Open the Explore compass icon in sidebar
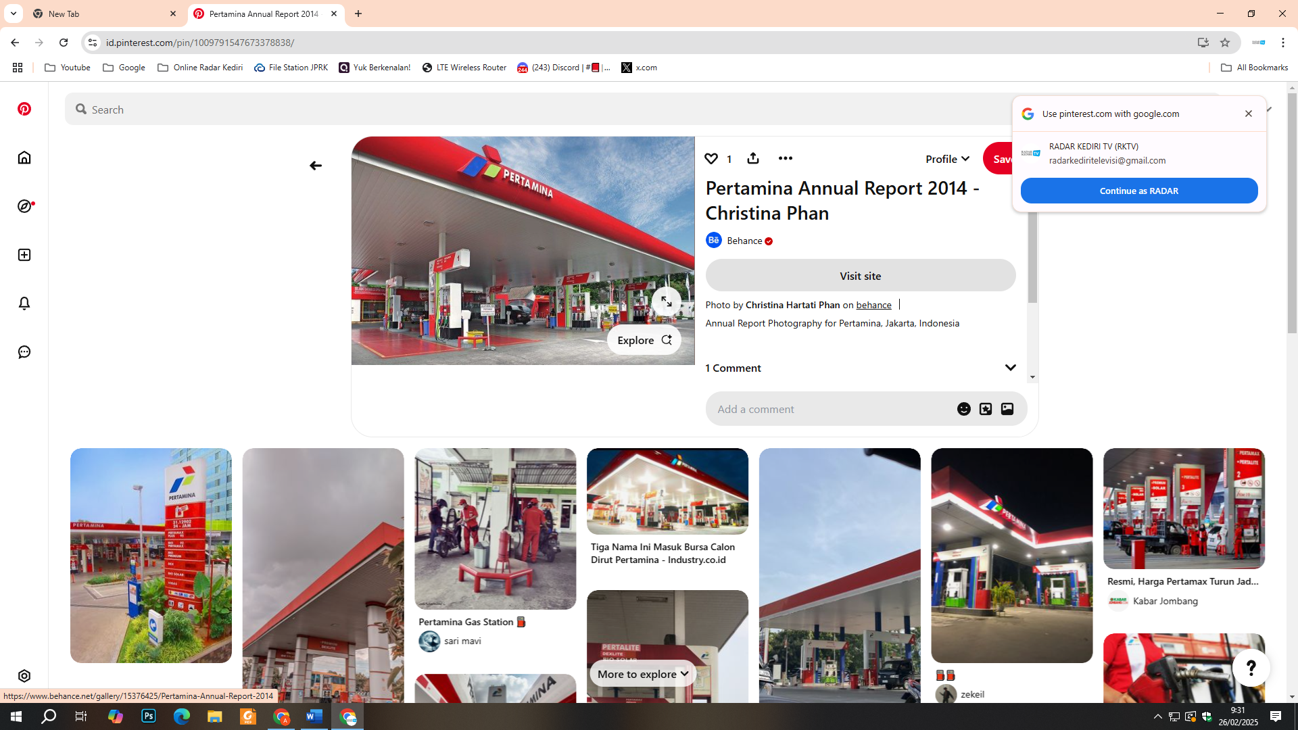This screenshot has height=730, width=1298. tap(24, 206)
